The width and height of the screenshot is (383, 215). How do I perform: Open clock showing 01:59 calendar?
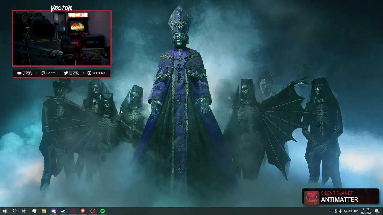[366, 211]
